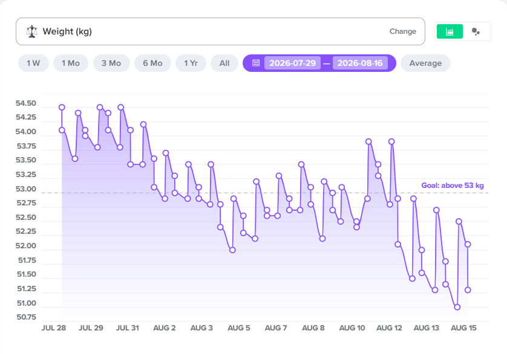Image resolution: width=507 pixels, height=354 pixels.
Task: Switch to the scatter dots view
Action: point(476,31)
